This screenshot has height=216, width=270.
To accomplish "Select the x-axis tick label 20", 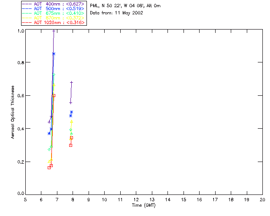I will pyautogui.click(x=262, y=199).
